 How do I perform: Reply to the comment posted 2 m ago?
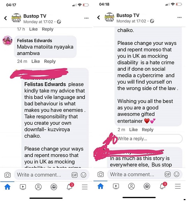[x=147, y=129]
